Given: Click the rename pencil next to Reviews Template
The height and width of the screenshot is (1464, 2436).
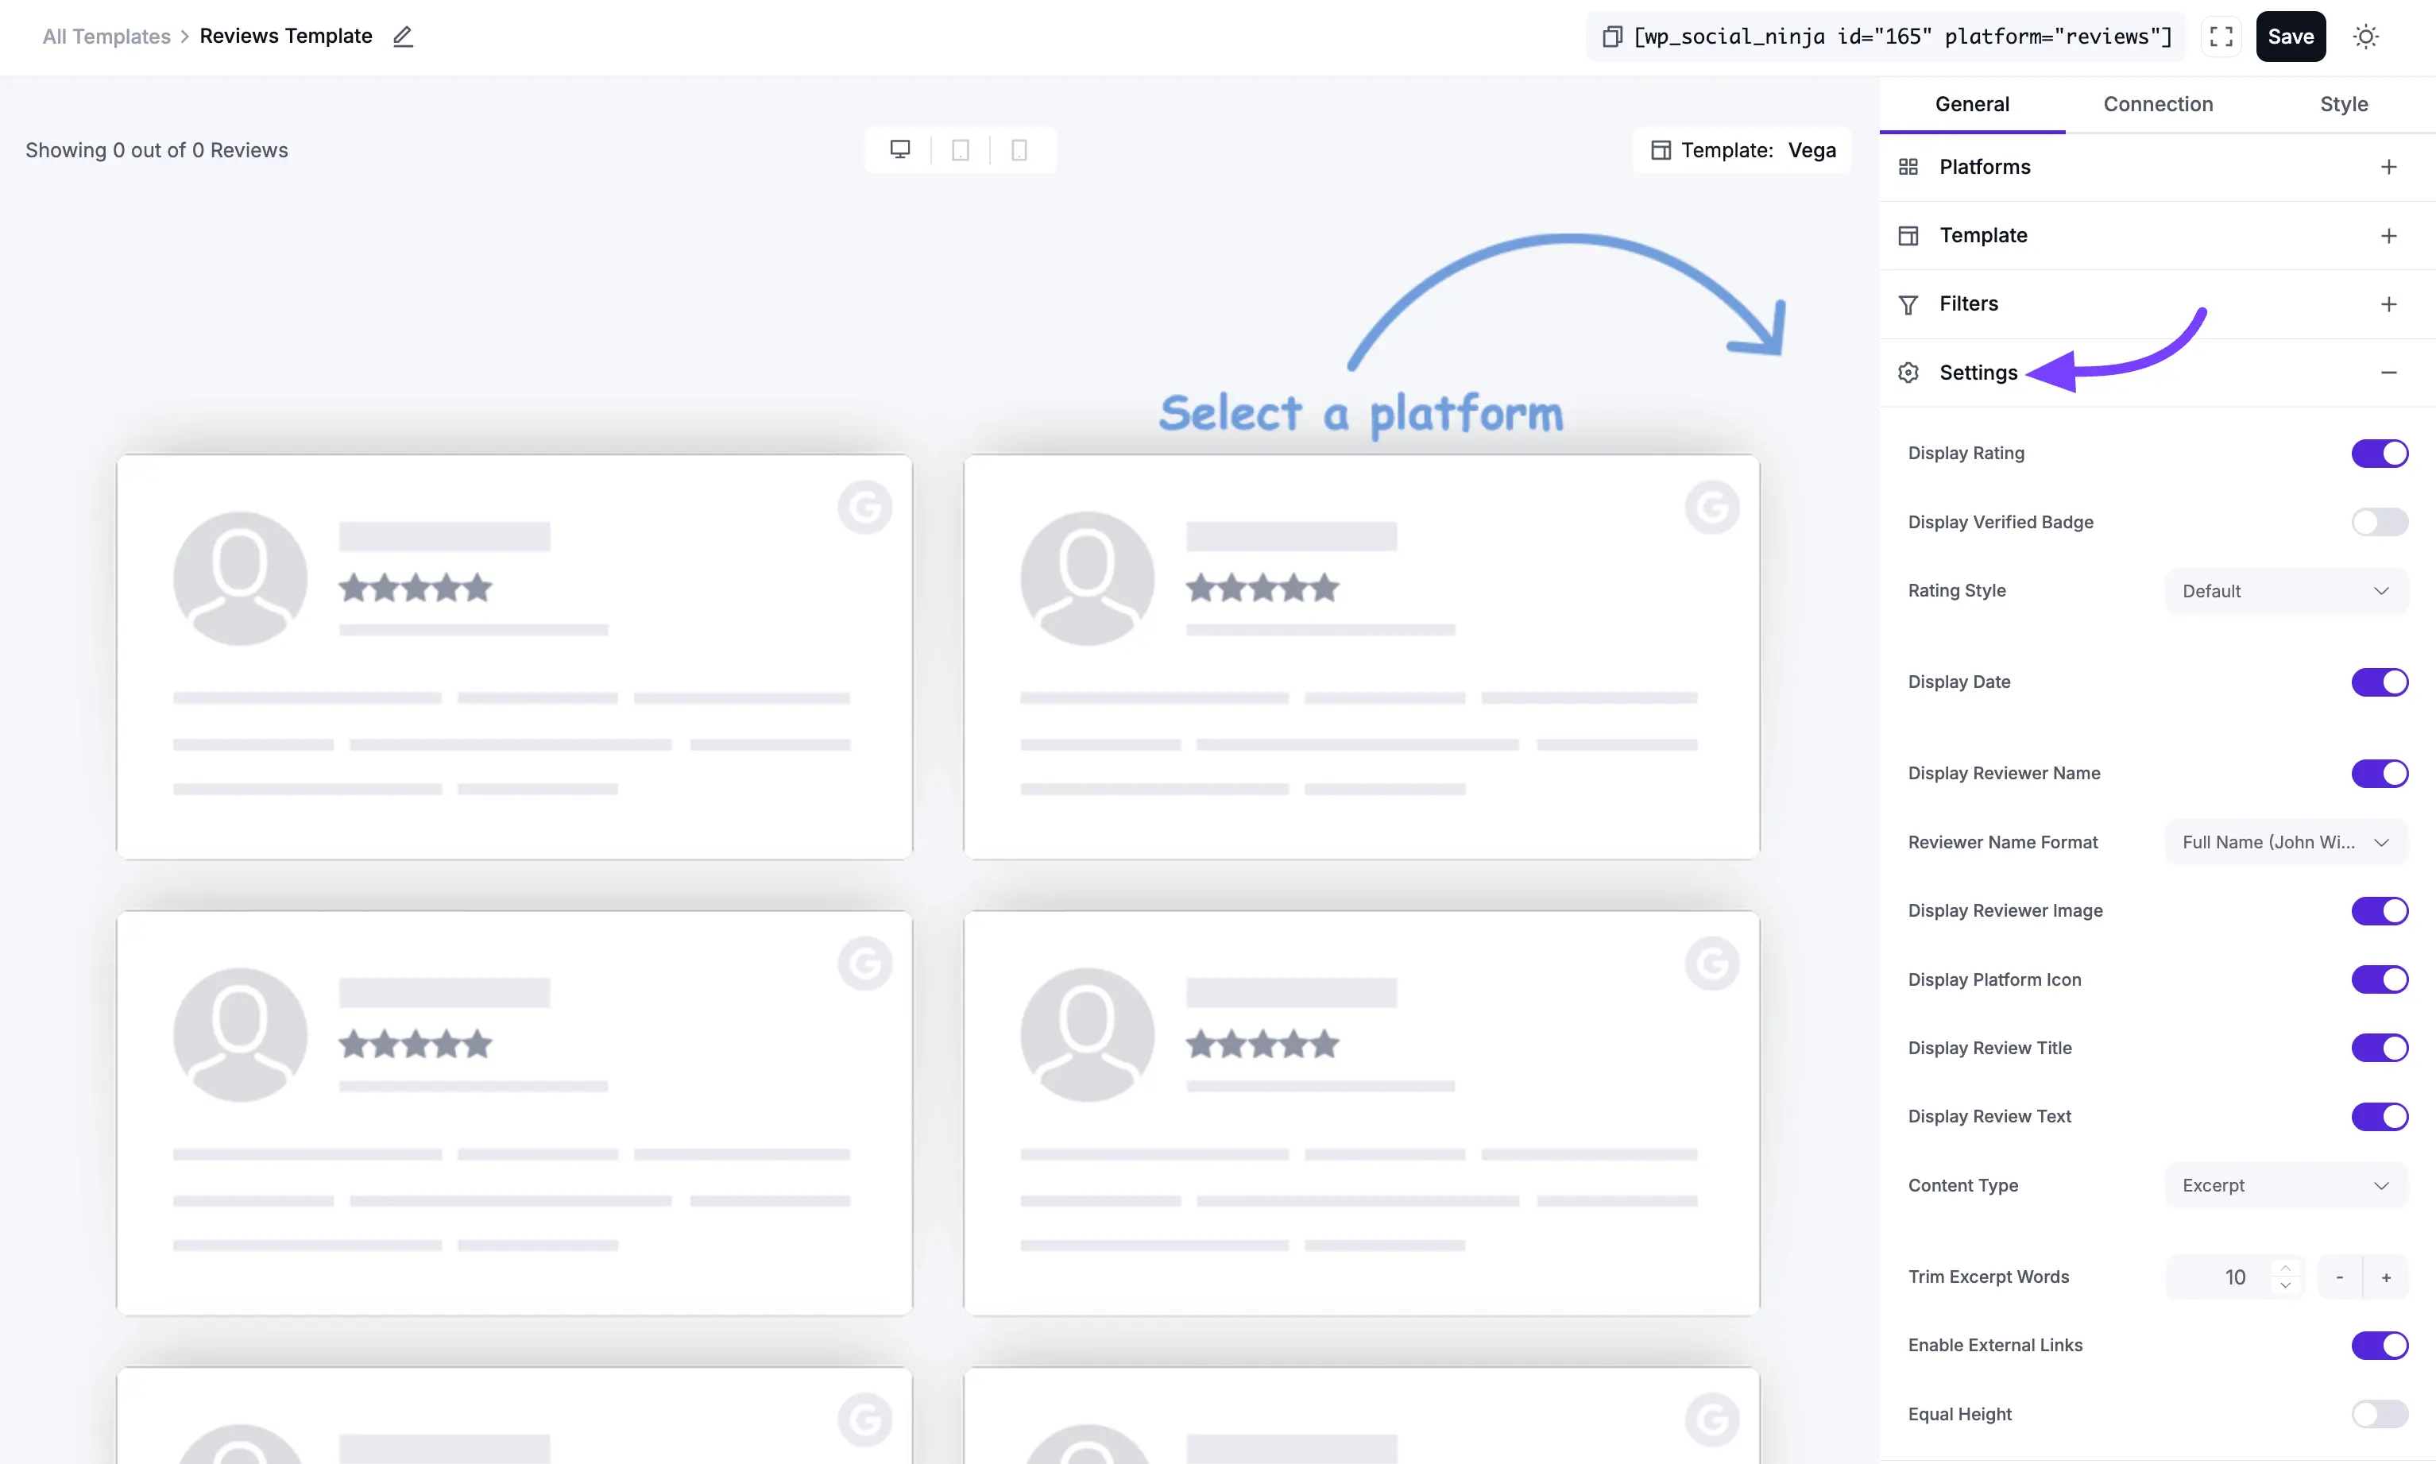Looking at the screenshot, I should click(x=403, y=37).
